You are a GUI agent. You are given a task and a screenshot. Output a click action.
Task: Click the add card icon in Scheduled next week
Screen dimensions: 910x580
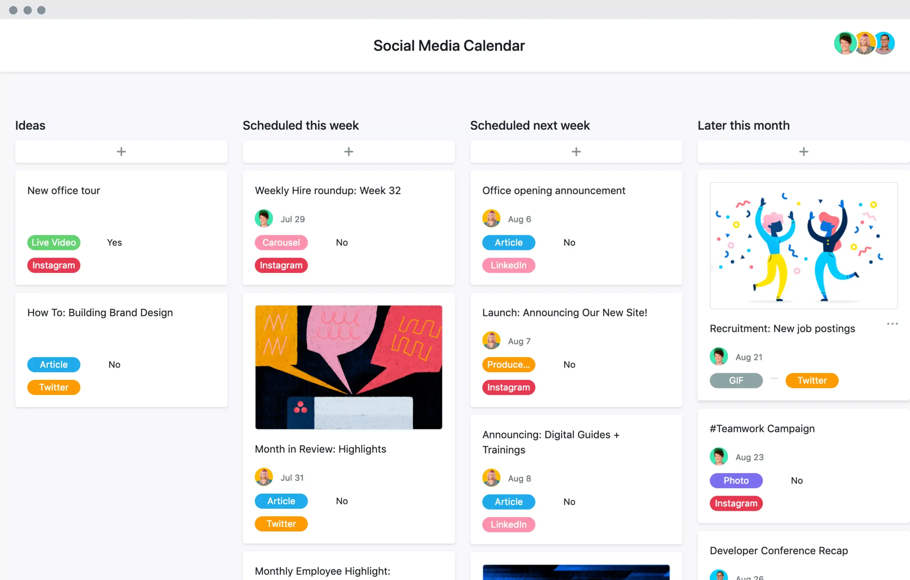pyautogui.click(x=575, y=151)
